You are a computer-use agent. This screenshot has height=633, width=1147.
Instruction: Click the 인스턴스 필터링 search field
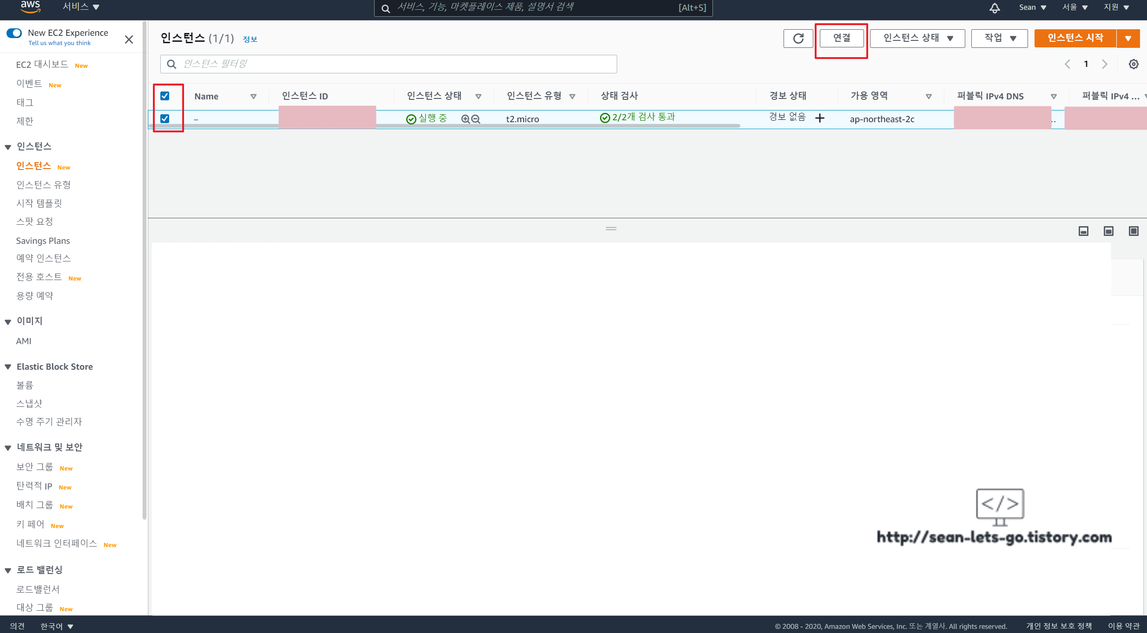[389, 64]
